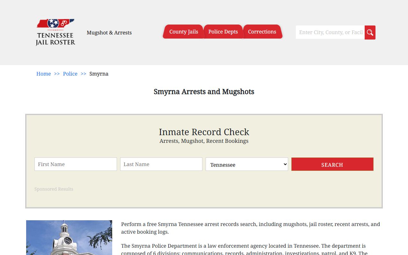Click the Sponsored Results label
This screenshot has height=255, width=408.
[54, 189]
